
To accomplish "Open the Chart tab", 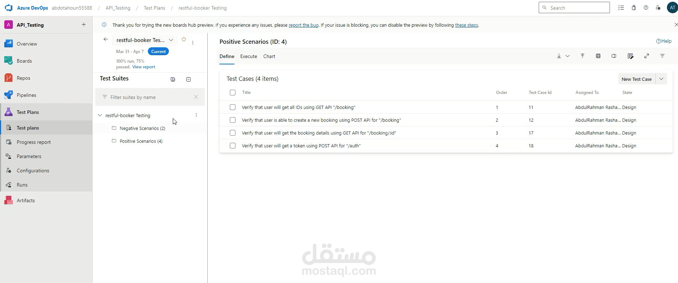I will coord(269,57).
